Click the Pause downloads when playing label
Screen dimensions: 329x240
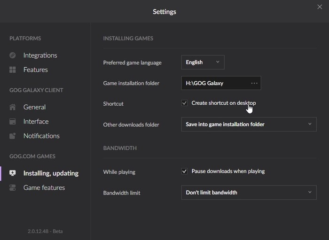click(x=228, y=171)
